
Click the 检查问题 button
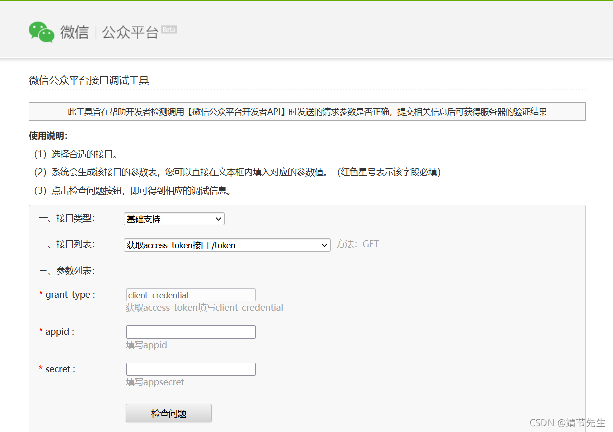pyautogui.click(x=169, y=413)
